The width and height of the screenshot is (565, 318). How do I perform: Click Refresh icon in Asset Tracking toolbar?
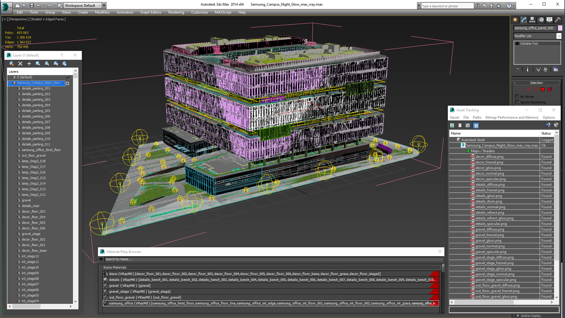coord(452,125)
